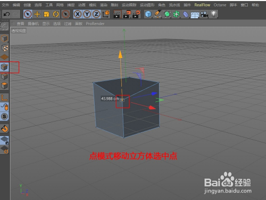
Task: Open the deformer objects palette
Action: pos(186,14)
